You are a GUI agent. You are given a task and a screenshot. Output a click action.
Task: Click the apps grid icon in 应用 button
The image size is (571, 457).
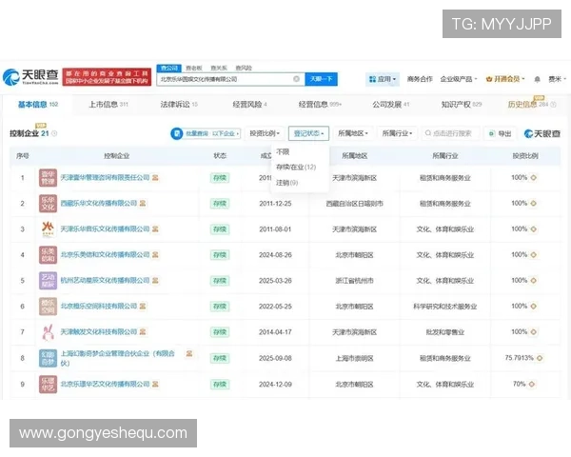point(372,79)
